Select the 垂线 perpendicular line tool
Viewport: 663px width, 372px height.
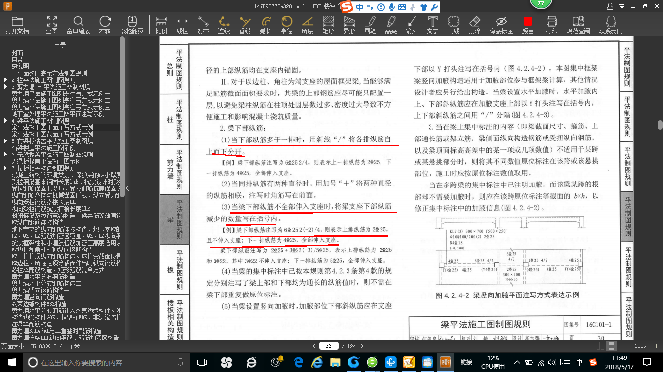pos(245,25)
